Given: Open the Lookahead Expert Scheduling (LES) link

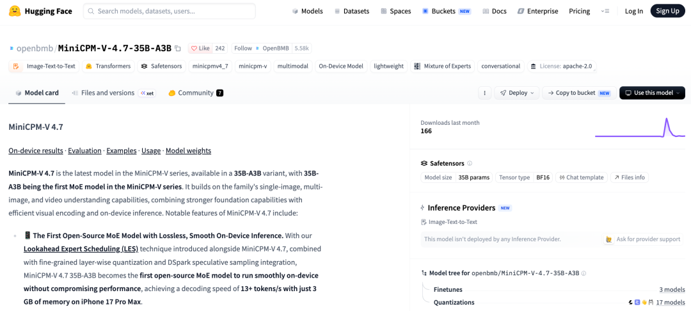Looking at the screenshot, I should click(81, 249).
